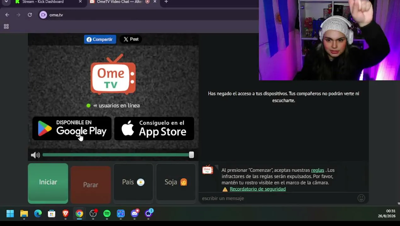Open the Recordatorio de seguridad link
400x226 pixels.
(x=258, y=189)
